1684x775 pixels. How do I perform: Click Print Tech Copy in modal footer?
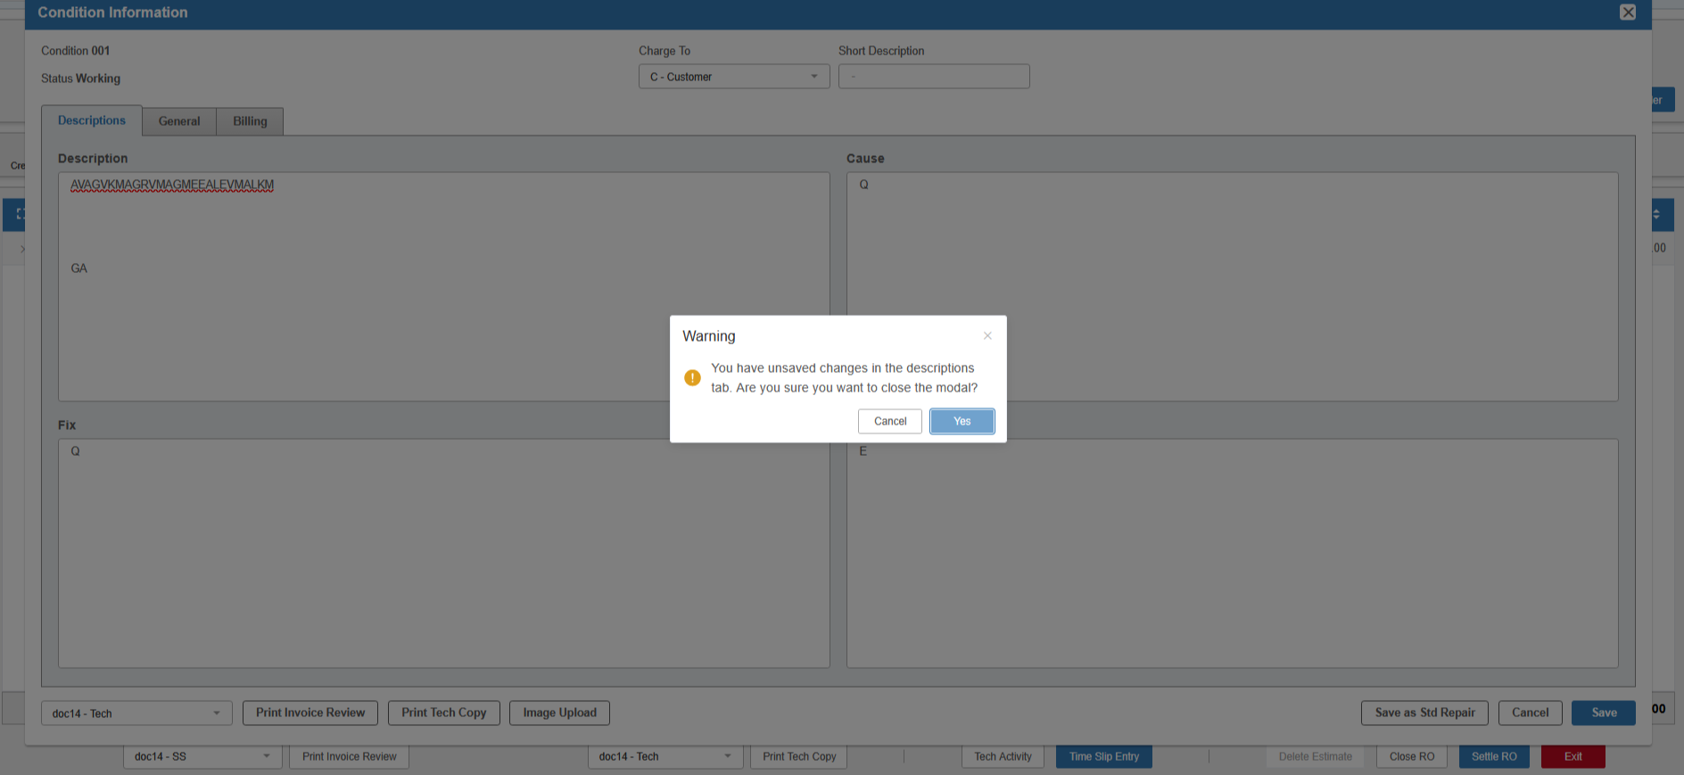443,713
